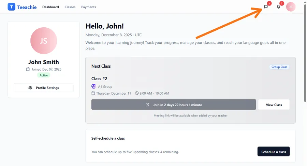Click the Join in 2 days button
The height and width of the screenshot is (166, 307).
coord(174,105)
